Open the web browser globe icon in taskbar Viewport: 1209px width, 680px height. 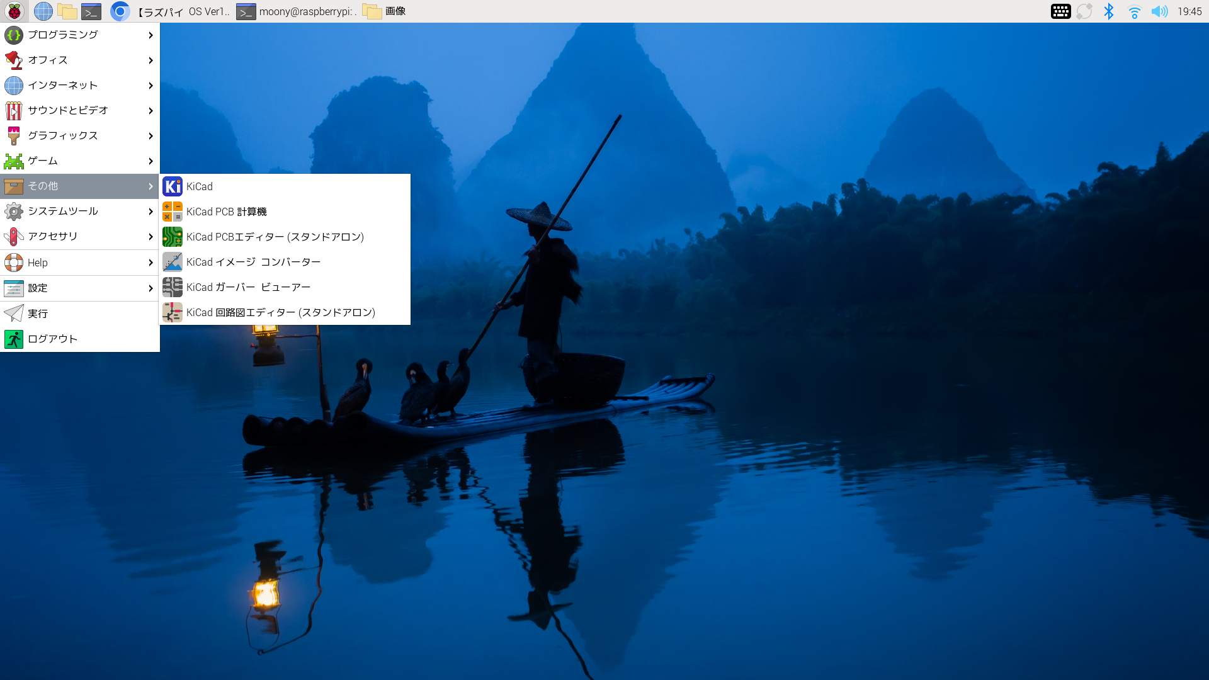pos(43,11)
